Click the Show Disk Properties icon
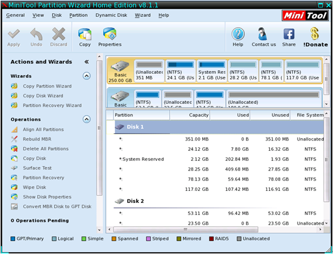This screenshot has width=333, height=254. [x=14, y=196]
